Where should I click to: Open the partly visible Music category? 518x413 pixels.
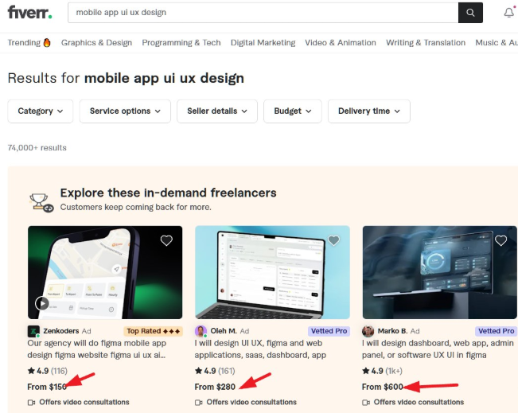(497, 43)
